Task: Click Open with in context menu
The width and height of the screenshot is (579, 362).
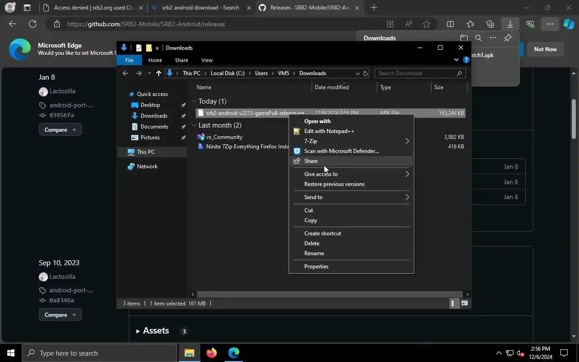Action: (x=351, y=121)
